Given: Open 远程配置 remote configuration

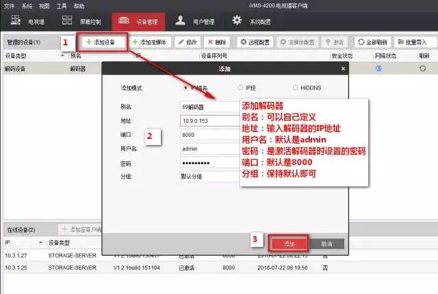Looking at the screenshot, I should (254, 42).
